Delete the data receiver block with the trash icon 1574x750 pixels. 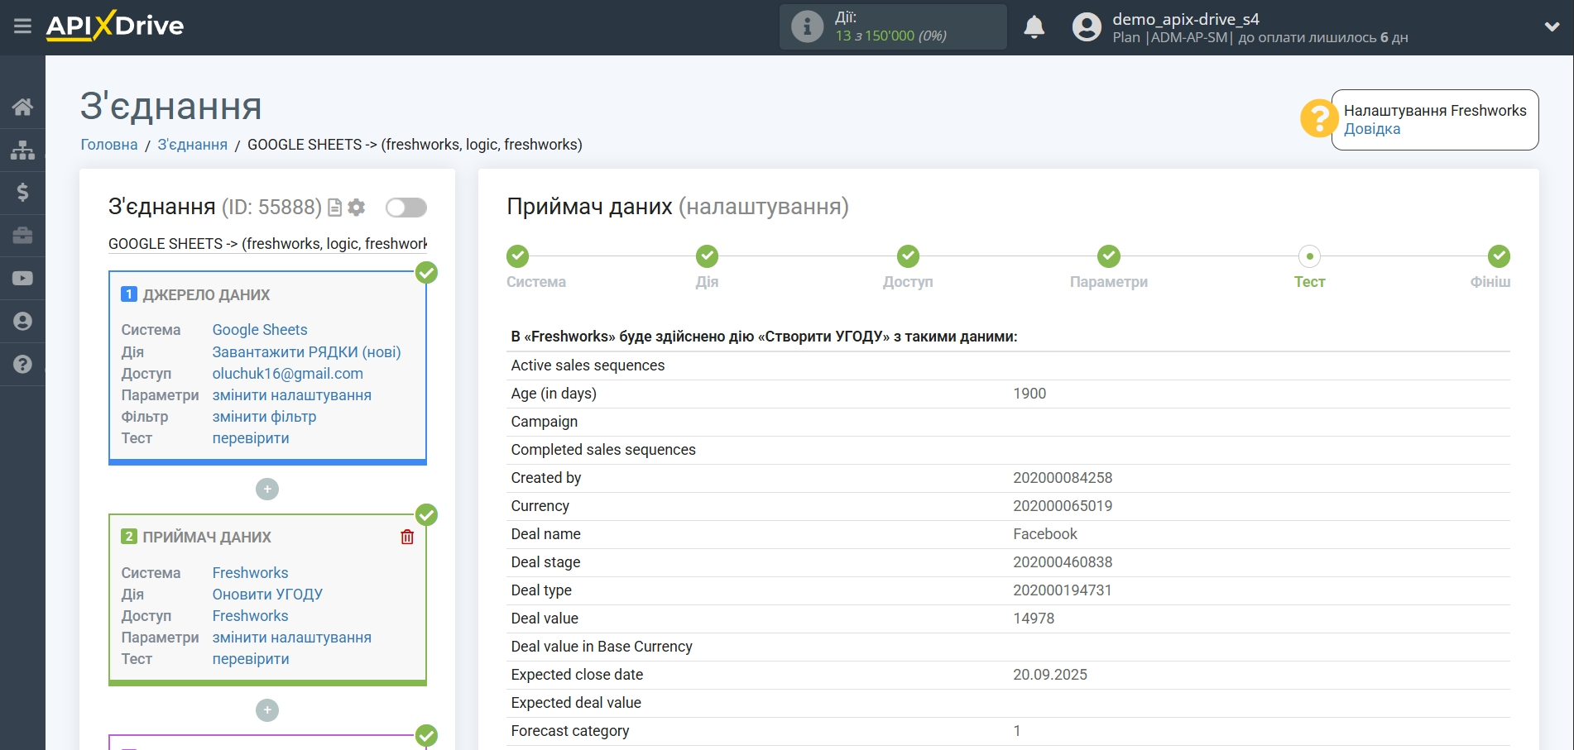(x=407, y=537)
